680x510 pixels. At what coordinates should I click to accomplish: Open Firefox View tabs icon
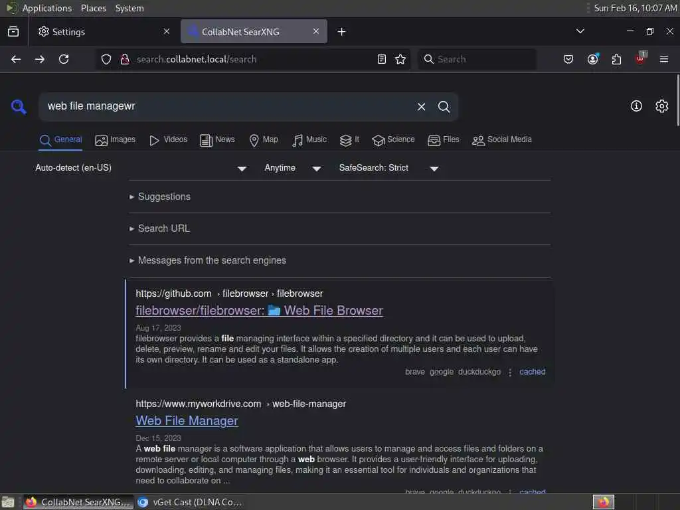(13, 32)
